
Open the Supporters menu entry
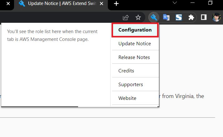pyautogui.click(x=131, y=85)
